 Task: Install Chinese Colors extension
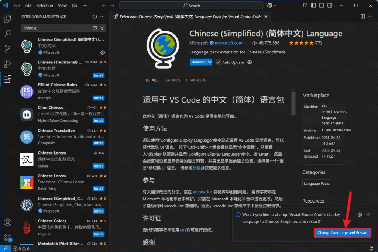[x=98, y=234]
